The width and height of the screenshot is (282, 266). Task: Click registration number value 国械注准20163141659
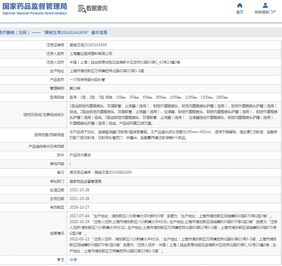pyautogui.click(x=88, y=45)
